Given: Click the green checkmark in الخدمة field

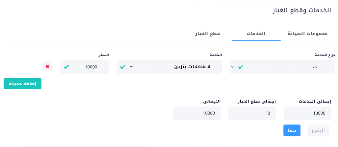Looking at the screenshot, I should click(x=123, y=67).
